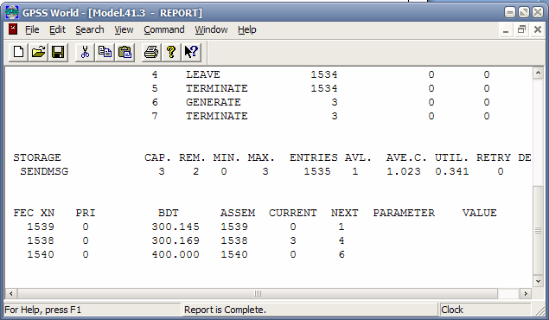Cut selection with the scissors icon

pos(85,52)
